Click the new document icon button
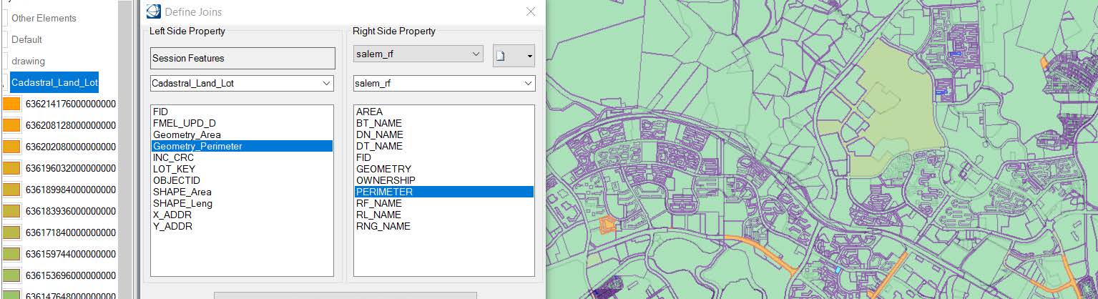The image size is (1098, 299). click(x=501, y=56)
